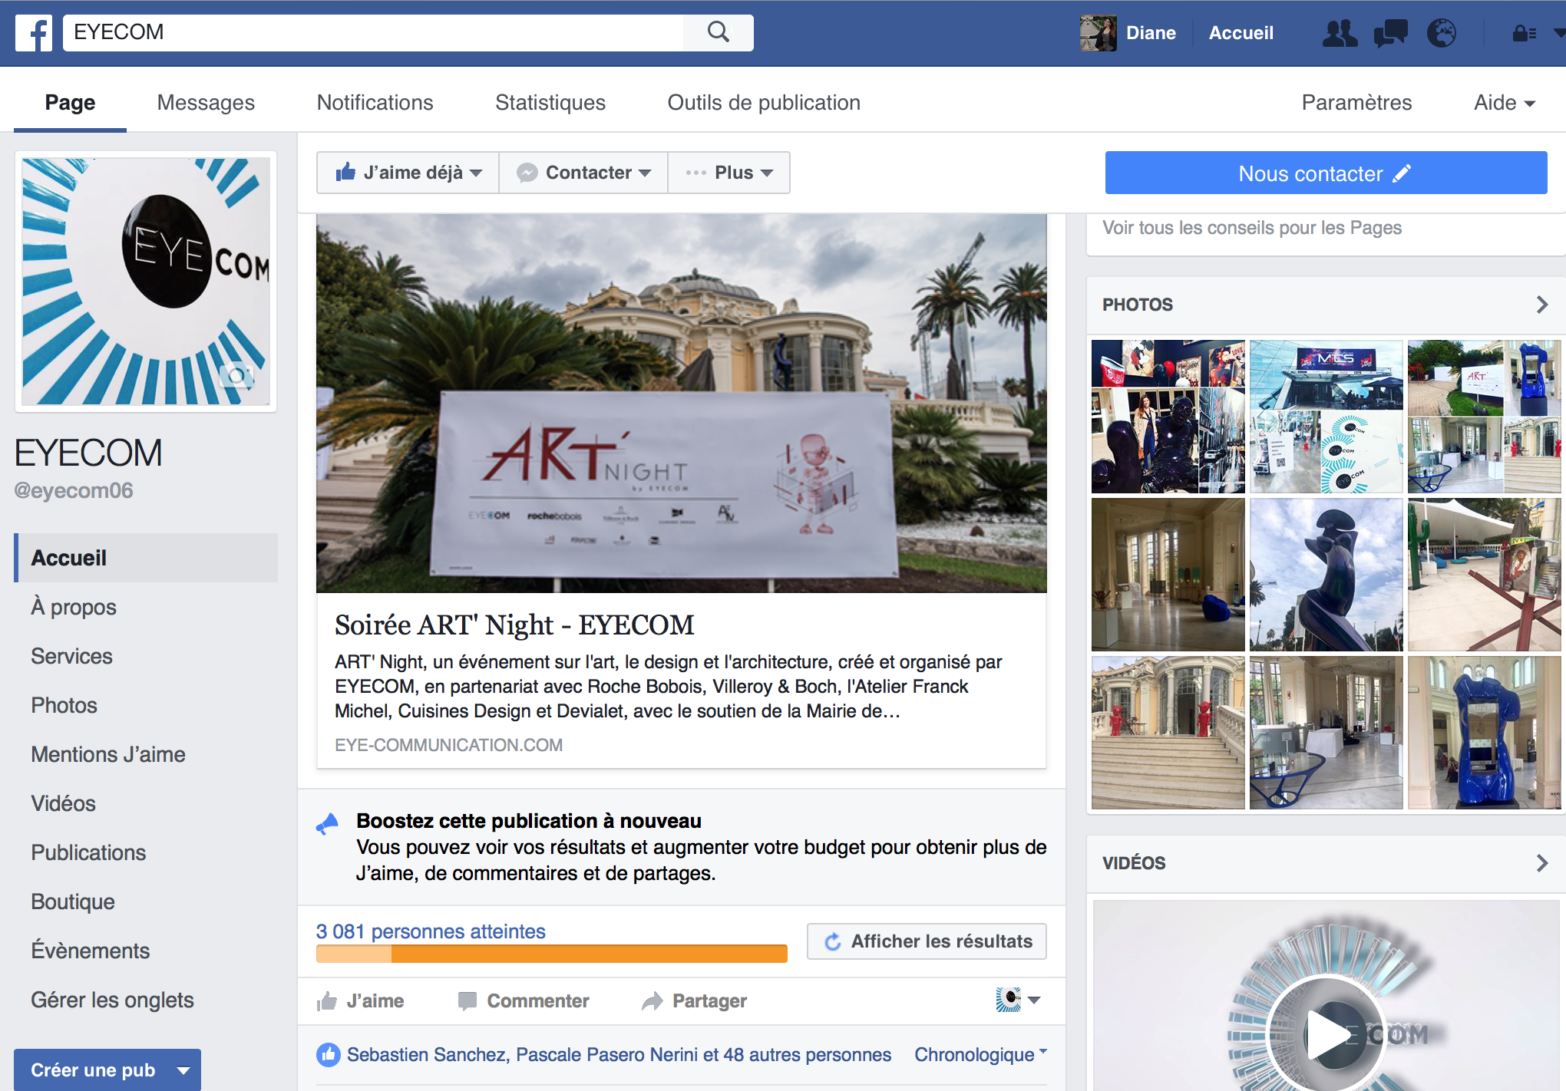Click the Accueil link in top bar
The image size is (1566, 1091).
pyautogui.click(x=1241, y=33)
